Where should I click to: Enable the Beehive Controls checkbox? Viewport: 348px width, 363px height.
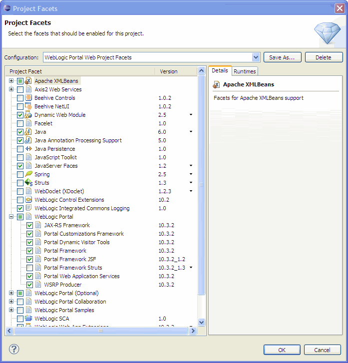coord(20,98)
